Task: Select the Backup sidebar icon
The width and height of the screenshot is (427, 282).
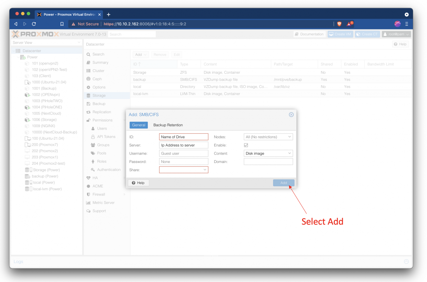Action: click(99, 103)
